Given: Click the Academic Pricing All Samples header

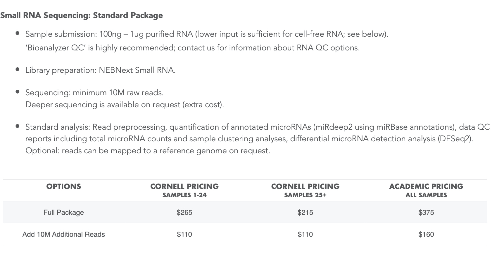Looking at the screenshot, I should [x=426, y=190].
